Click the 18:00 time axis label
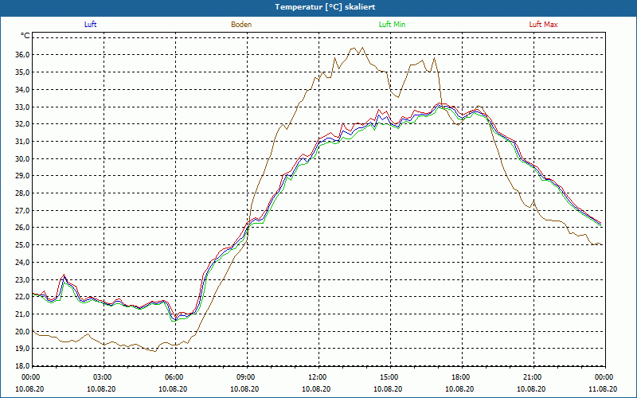The image size is (637, 398). 462,377
